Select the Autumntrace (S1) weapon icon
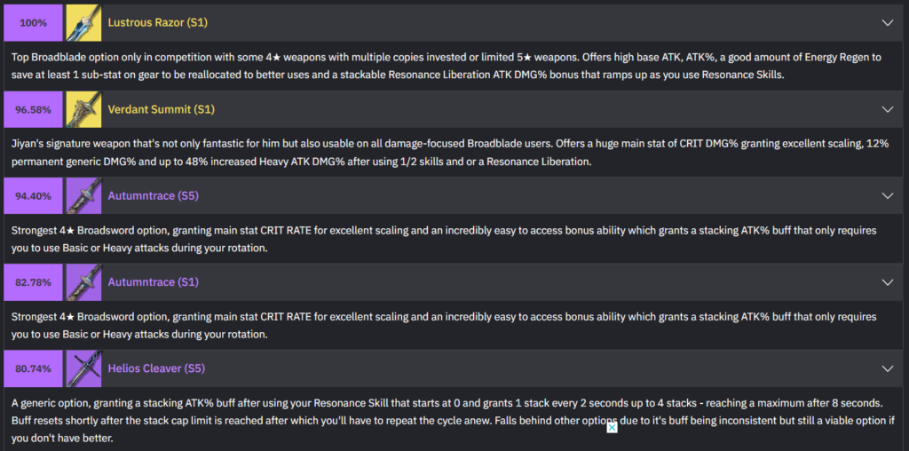The image size is (909, 451). tap(83, 282)
